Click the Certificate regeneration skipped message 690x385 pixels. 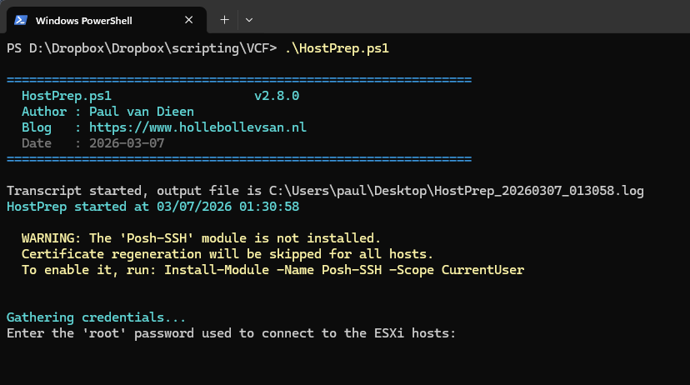227,253
